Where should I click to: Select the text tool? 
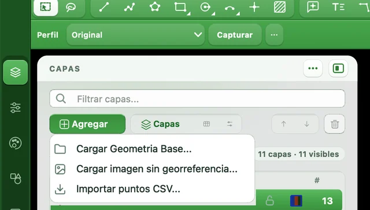point(338,7)
